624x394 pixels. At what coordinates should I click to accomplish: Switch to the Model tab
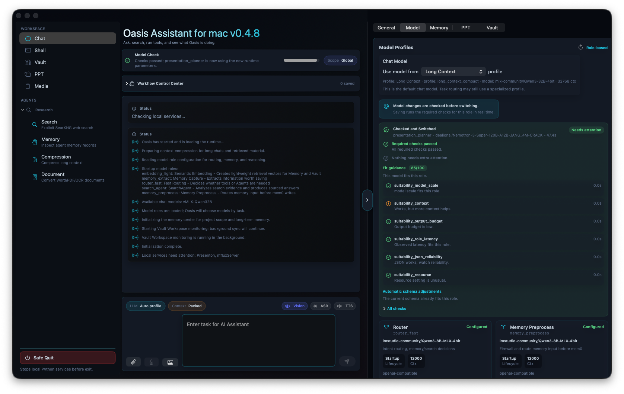413,28
